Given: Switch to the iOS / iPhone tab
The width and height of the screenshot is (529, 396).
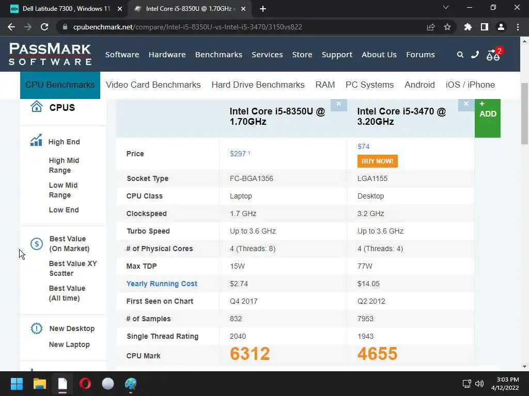Looking at the screenshot, I should [470, 85].
